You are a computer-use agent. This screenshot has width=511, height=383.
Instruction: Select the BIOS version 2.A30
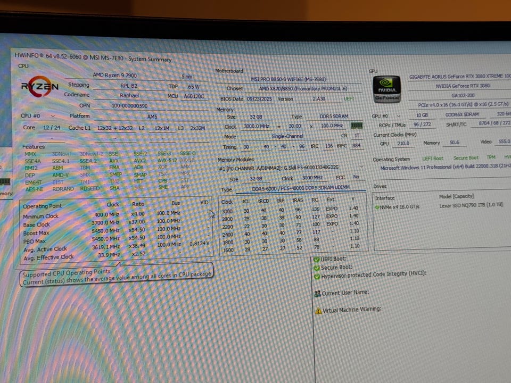point(319,99)
